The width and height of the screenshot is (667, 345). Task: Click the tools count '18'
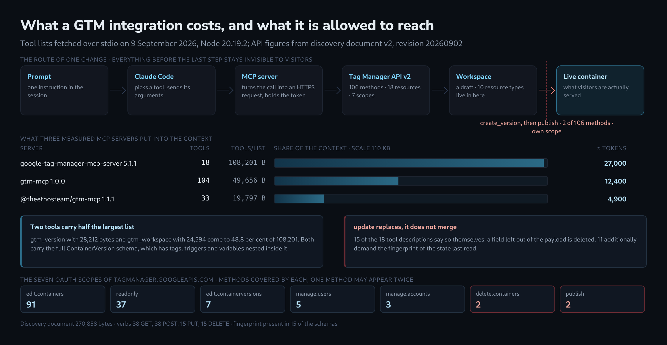[x=205, y=162]
